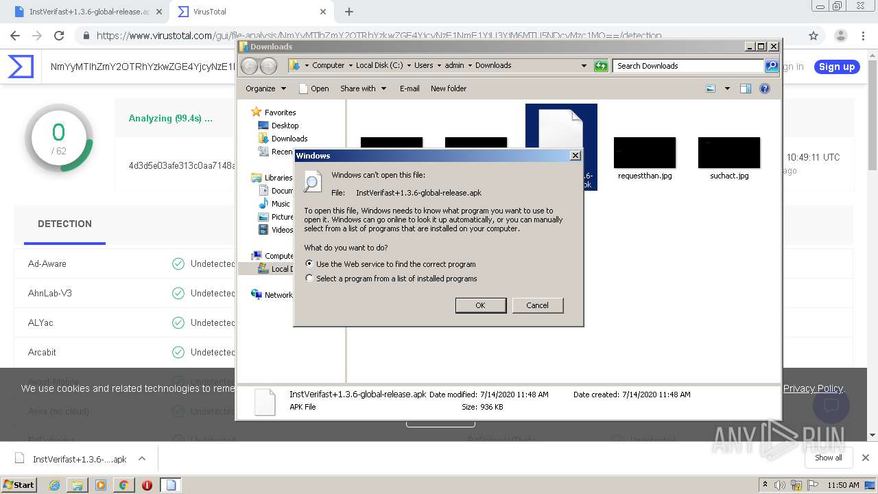The height and width of the screenshot is (494, 878).
Task: Click the Opera icon in taskbar
Action: click(147, 485)
